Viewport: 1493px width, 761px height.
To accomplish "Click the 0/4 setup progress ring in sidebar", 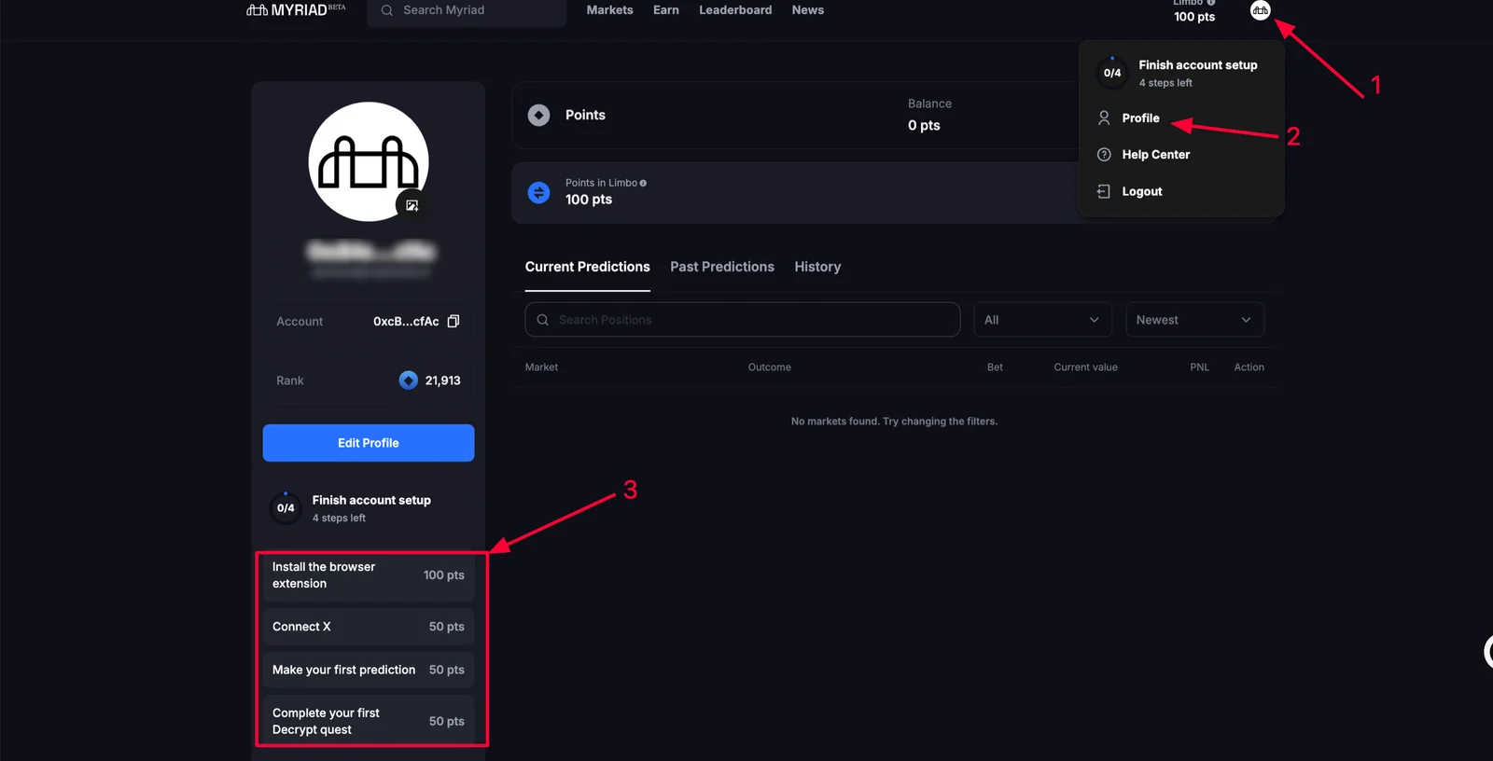I will click(286, 508).
